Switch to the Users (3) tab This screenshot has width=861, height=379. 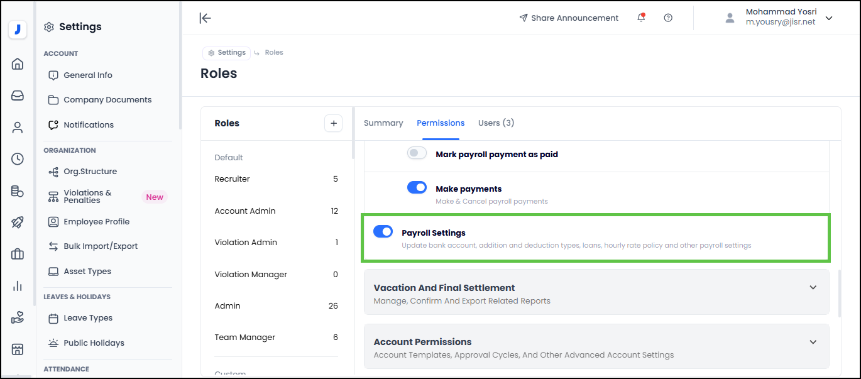click(496, 123)
